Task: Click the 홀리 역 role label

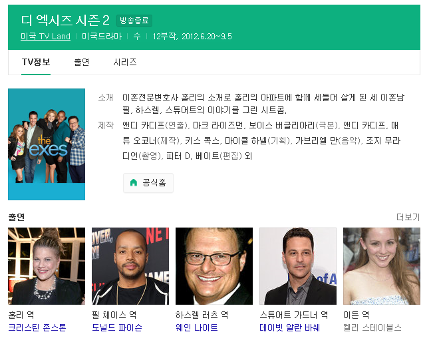Action: coord(21,315)
